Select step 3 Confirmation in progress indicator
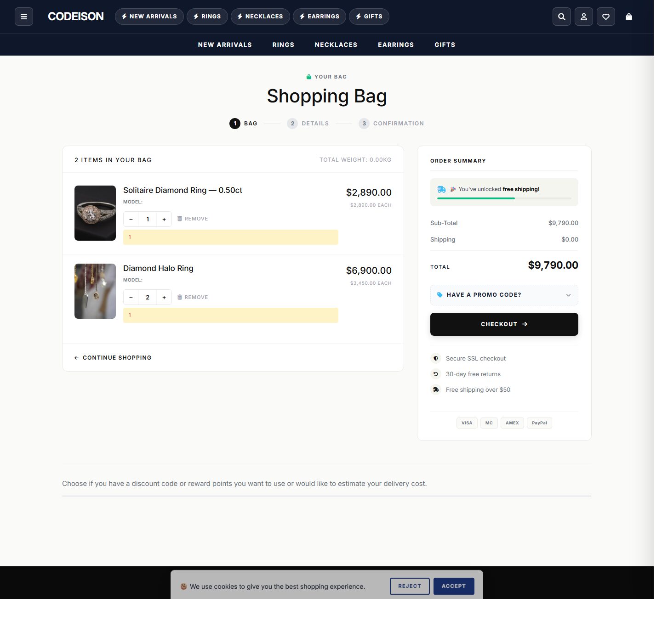 (391, 124)
